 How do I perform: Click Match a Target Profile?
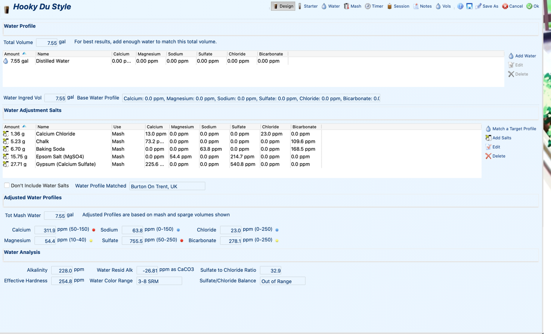coord(511,129)
